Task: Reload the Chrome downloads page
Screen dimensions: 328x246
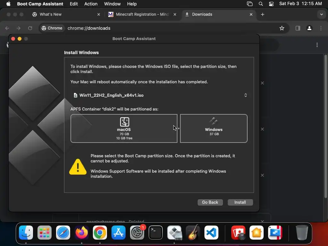Action: pos(30,28)
